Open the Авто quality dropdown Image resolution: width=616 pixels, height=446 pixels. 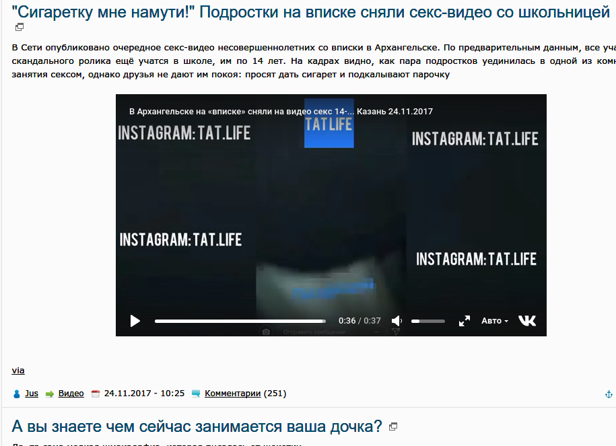[x=495, y=321]
